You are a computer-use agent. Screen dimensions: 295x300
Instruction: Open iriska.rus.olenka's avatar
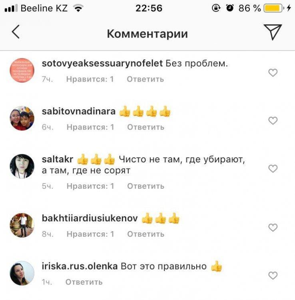click(22, 273)
